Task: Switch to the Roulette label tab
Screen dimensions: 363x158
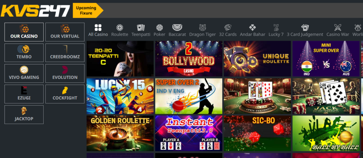Action: (120, 34)
